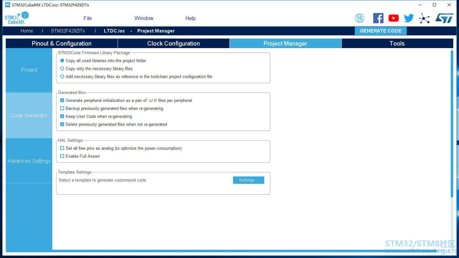459x258 pixels.
Task: Enable Set all free pins as analog
Action: [62, 148]
